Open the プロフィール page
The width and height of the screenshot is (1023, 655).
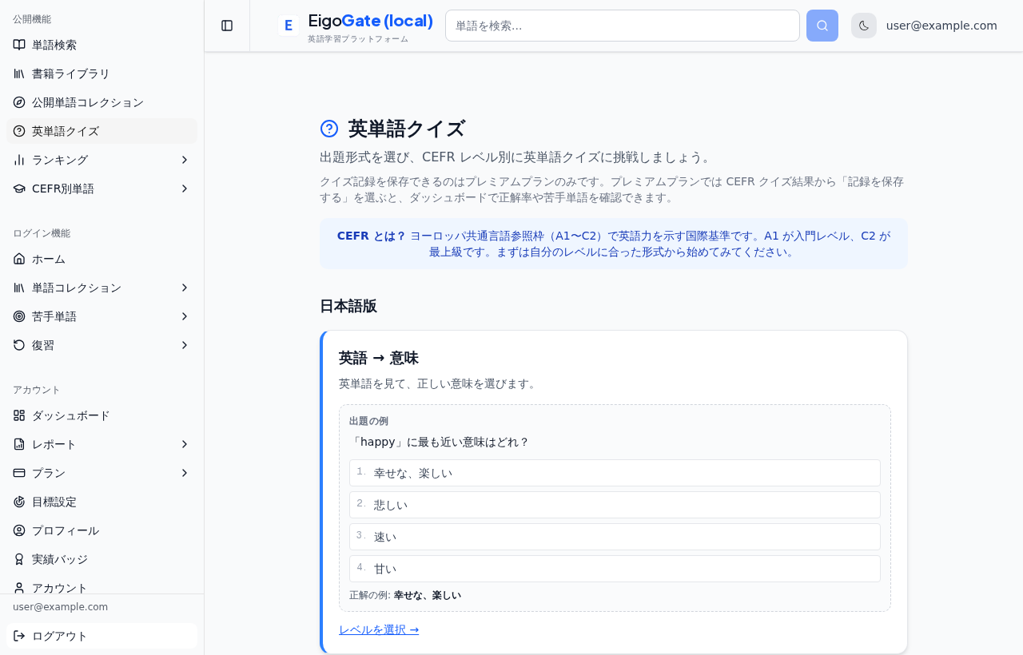click(x=102, y=530)
